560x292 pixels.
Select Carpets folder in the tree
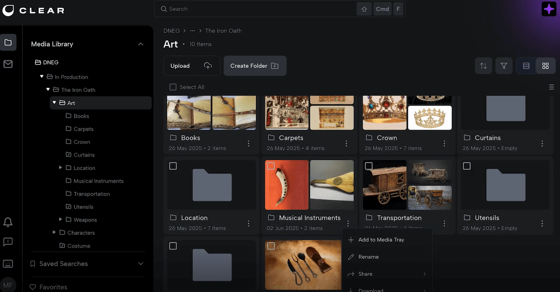(83, 129)
